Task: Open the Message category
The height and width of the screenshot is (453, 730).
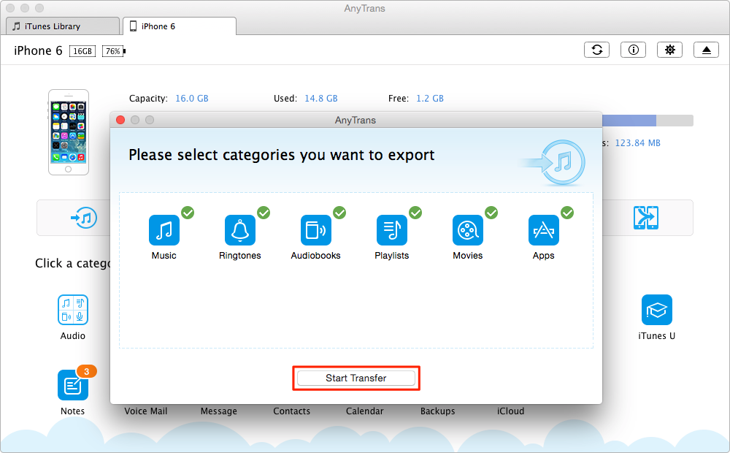Action: pos(219,411)
